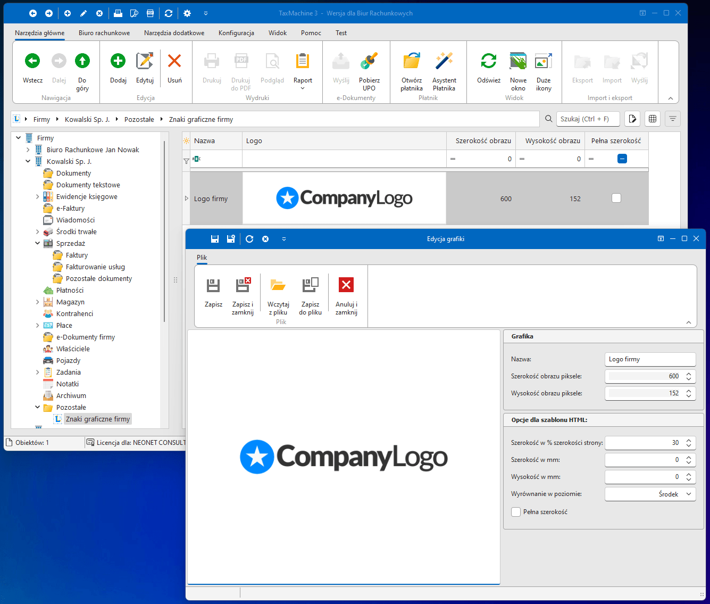Viewport: 710px width, 604px height.
Task: Collapse the Sprzedaż tree node
Action: [x=38, y=243]
